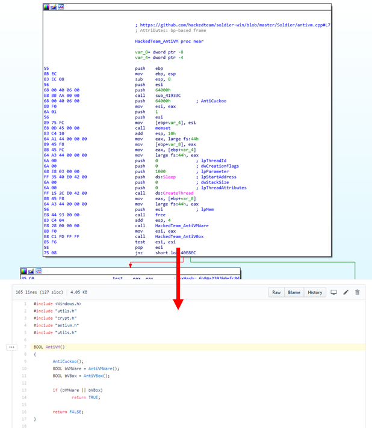This screenshot has width=372, height=428.
Task: Click the group nodes icon on top block
Action: (x=61, y=7)
